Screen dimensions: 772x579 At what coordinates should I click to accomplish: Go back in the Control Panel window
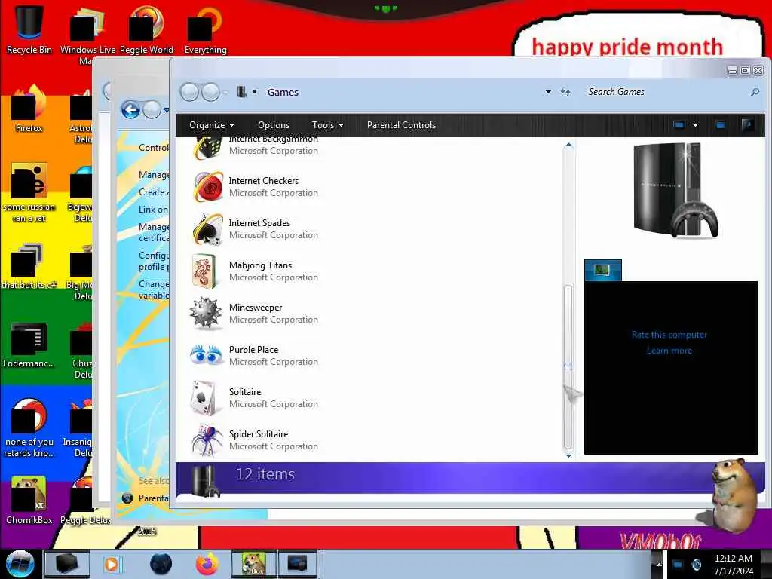[x=130, y=110]
